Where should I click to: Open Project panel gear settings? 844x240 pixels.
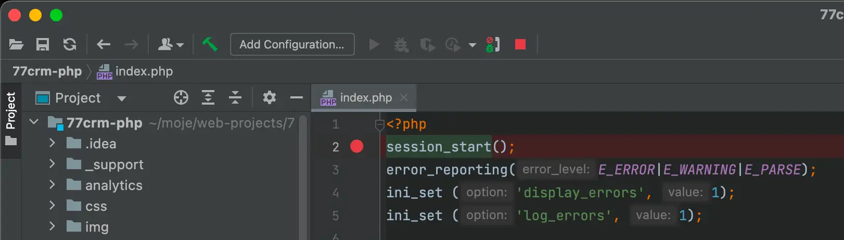pos(270,97)
